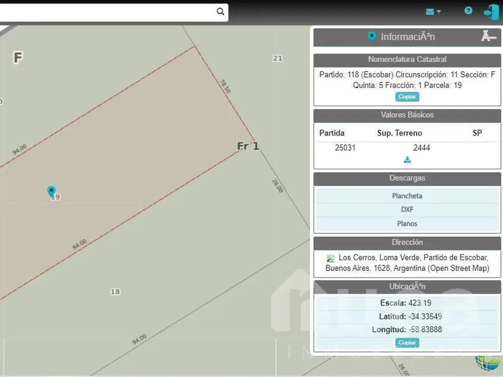Click the map icon beside the Los Cerros address
Viewport: 503px width, 377px height.
tap(331, 258)
